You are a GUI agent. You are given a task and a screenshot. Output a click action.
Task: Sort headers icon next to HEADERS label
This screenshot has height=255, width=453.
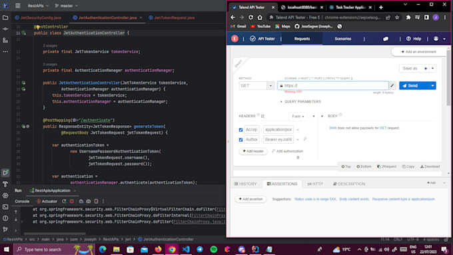(x=262, y=116)
